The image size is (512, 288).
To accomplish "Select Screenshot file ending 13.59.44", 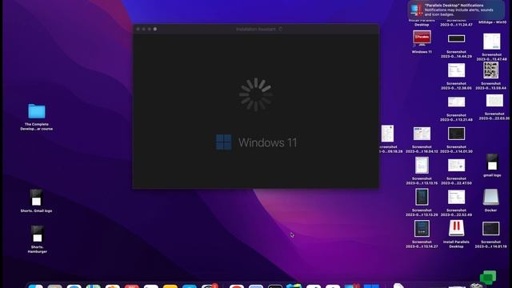I will (490, 70).
